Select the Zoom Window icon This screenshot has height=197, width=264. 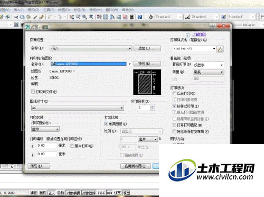pos(84,17)
